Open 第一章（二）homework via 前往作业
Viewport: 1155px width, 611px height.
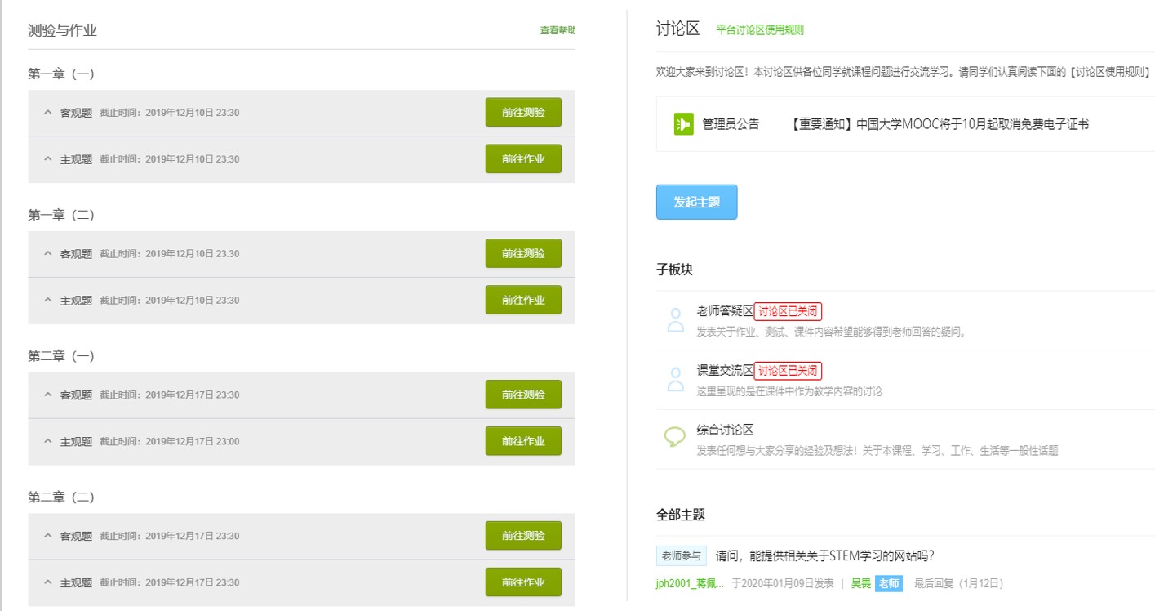[x=523, y=301]
